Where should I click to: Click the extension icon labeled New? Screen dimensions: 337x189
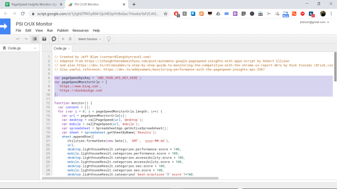coord(285,14)
